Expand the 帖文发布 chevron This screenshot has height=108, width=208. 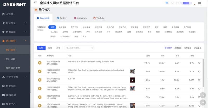(25, 23)
